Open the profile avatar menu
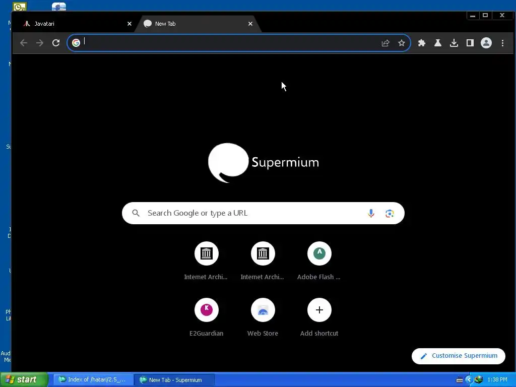The height and width of the screenshot is (387, 516). [x=486, y=43]
